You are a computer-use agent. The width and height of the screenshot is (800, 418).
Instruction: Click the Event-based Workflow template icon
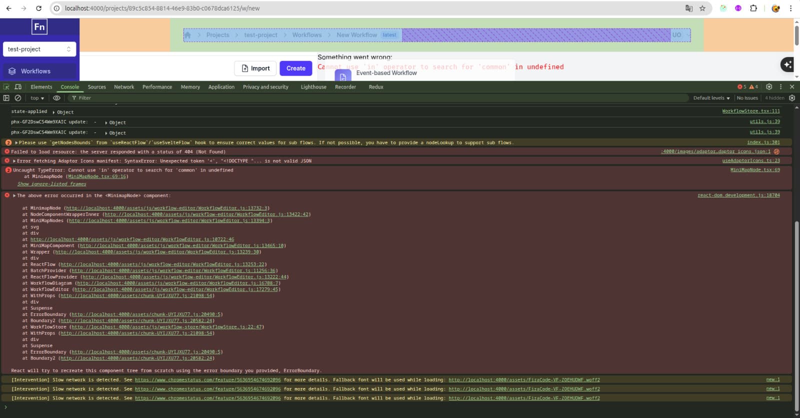point(343,76)
